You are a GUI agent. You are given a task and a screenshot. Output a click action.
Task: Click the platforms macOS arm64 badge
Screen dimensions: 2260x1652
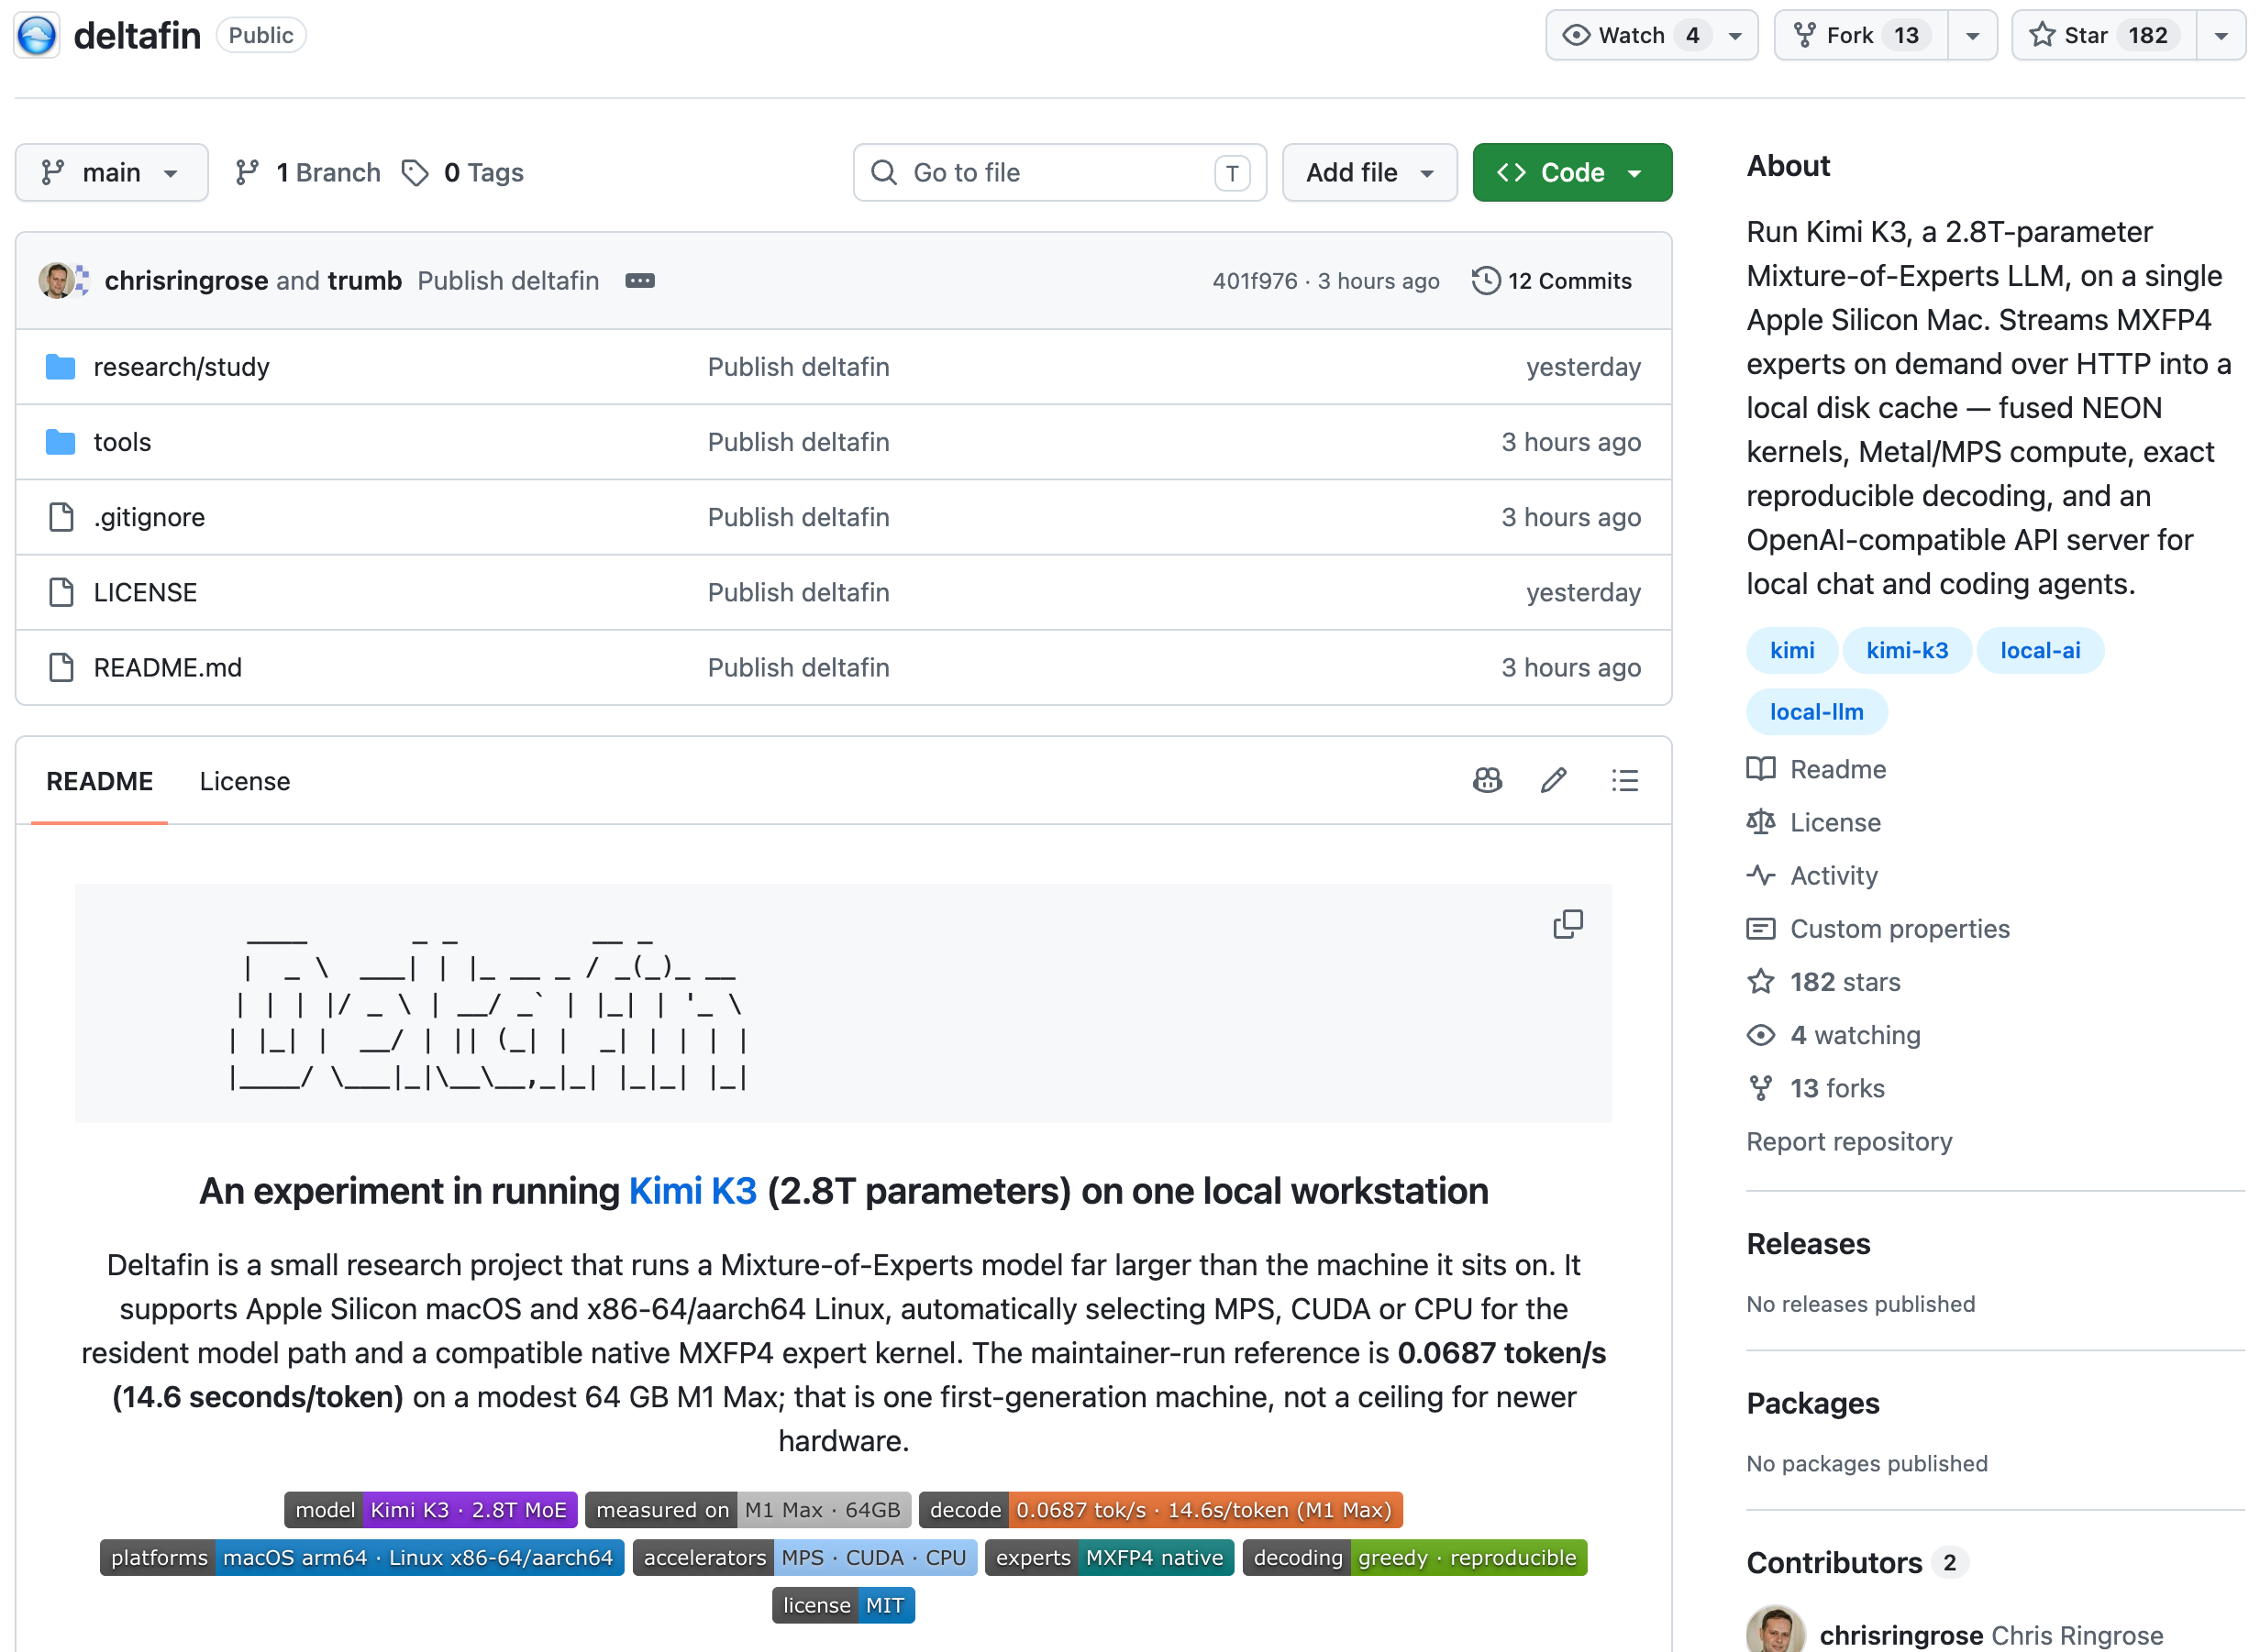pyautogui.click(x=362, y=1558)
